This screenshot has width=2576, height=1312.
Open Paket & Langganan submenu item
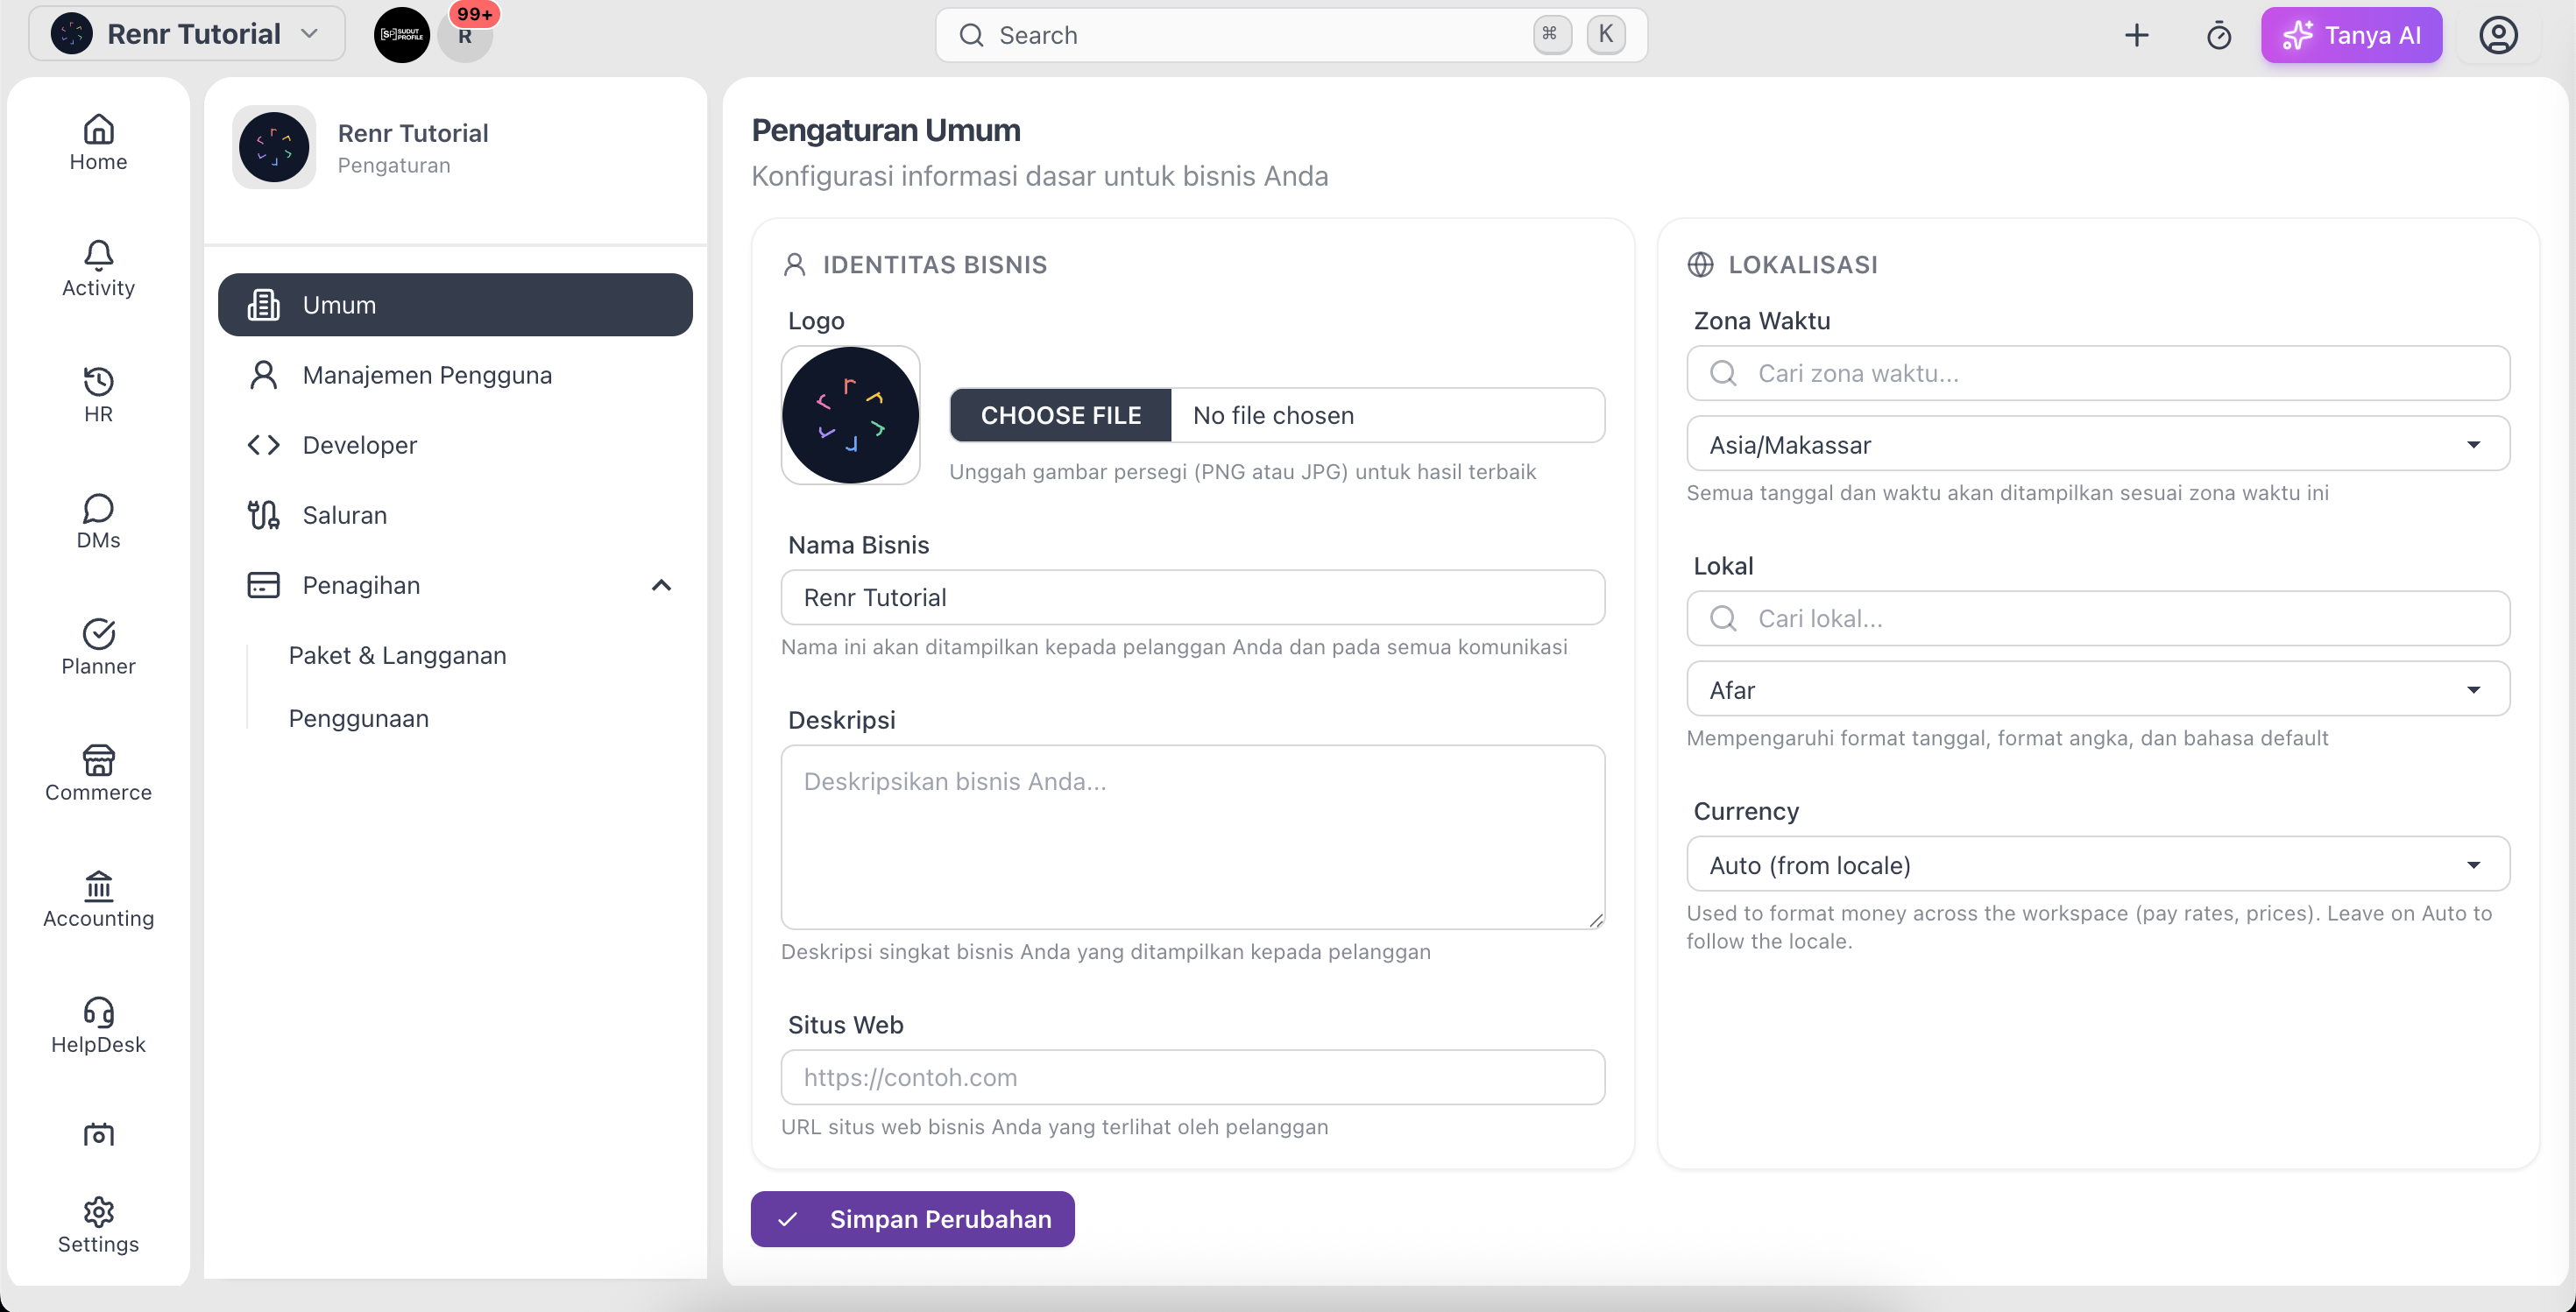(x=397, y=654)
